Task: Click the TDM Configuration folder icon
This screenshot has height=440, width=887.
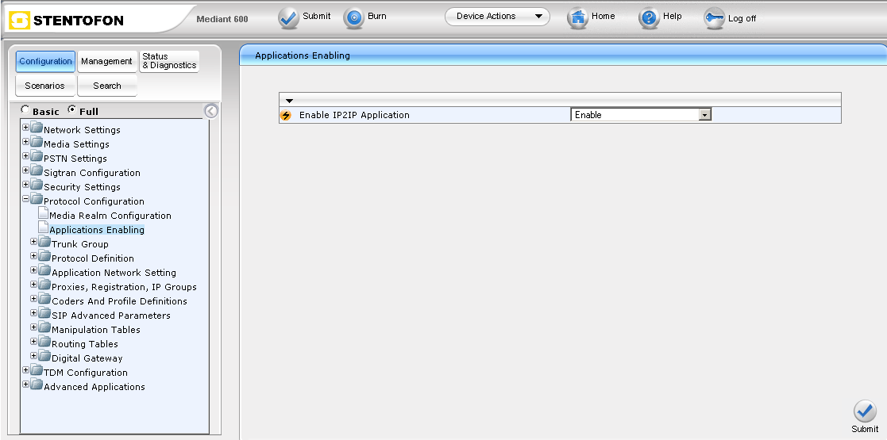Action: 37,370
